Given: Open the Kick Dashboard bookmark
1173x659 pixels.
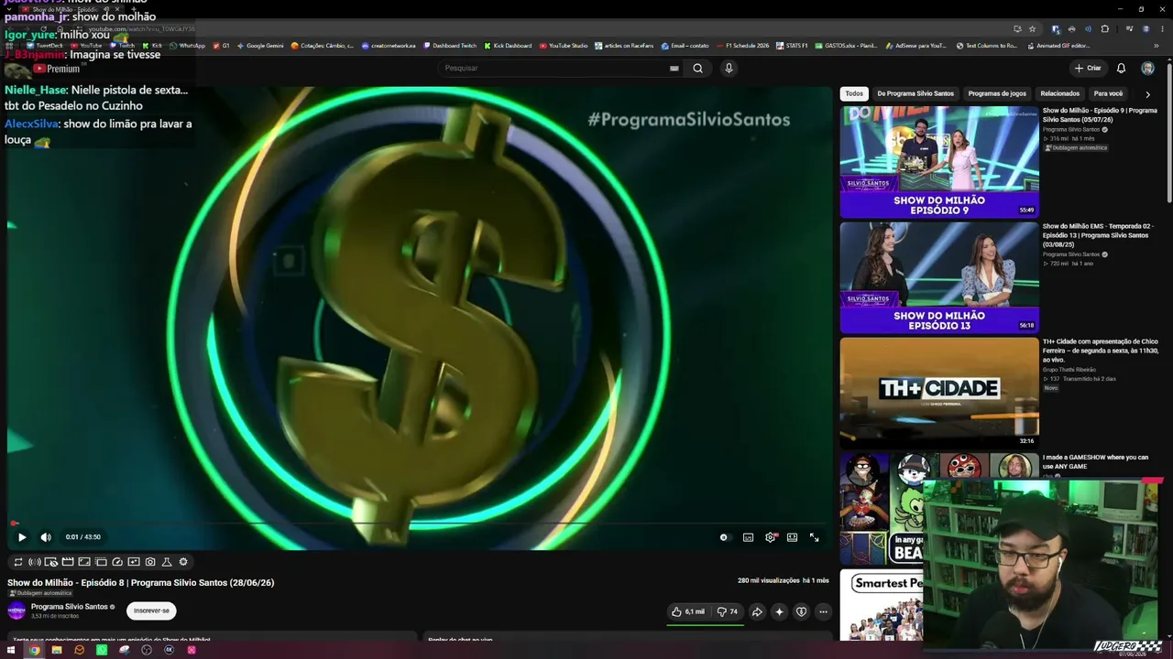Looking at the screenshot, I should point(508,46).
